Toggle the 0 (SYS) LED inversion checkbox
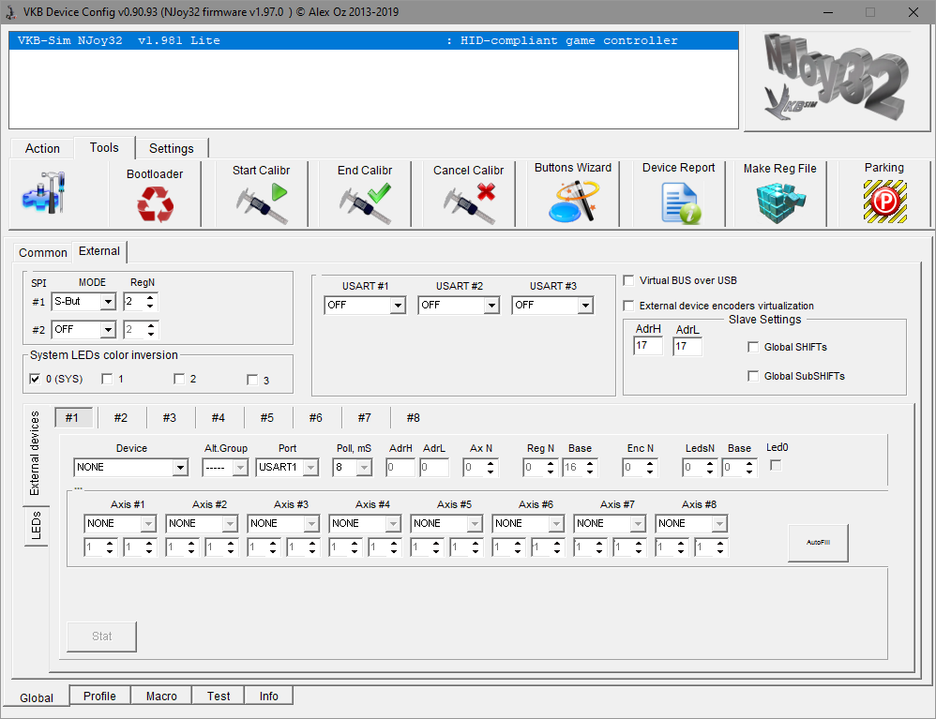 (x=35, y=379)
